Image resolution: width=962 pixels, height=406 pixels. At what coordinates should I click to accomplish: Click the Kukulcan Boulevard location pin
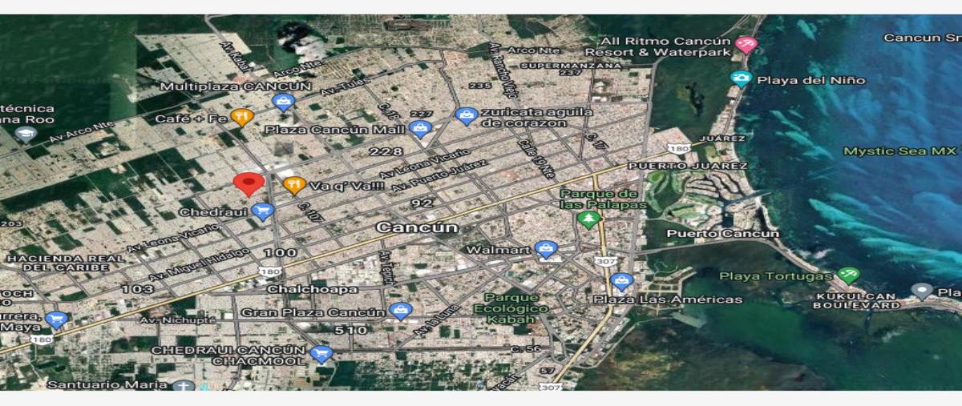924,291
